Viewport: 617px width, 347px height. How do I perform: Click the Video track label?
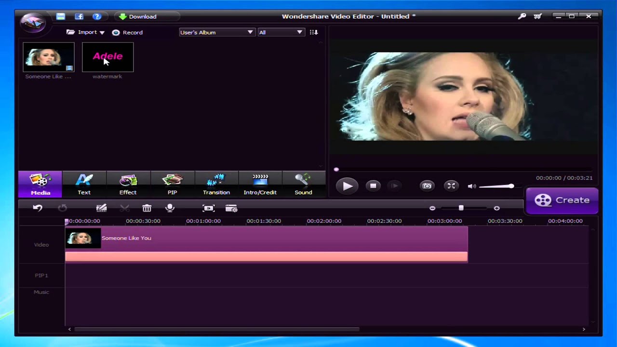coord(41,245)
